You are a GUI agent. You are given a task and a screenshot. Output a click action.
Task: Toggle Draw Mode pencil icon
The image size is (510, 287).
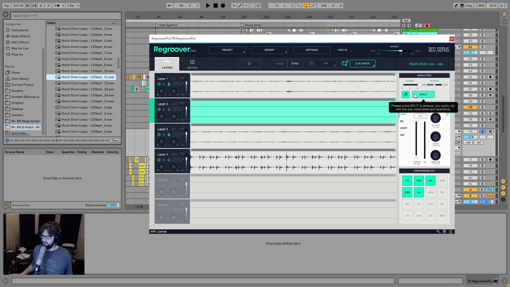coord(456,6)
